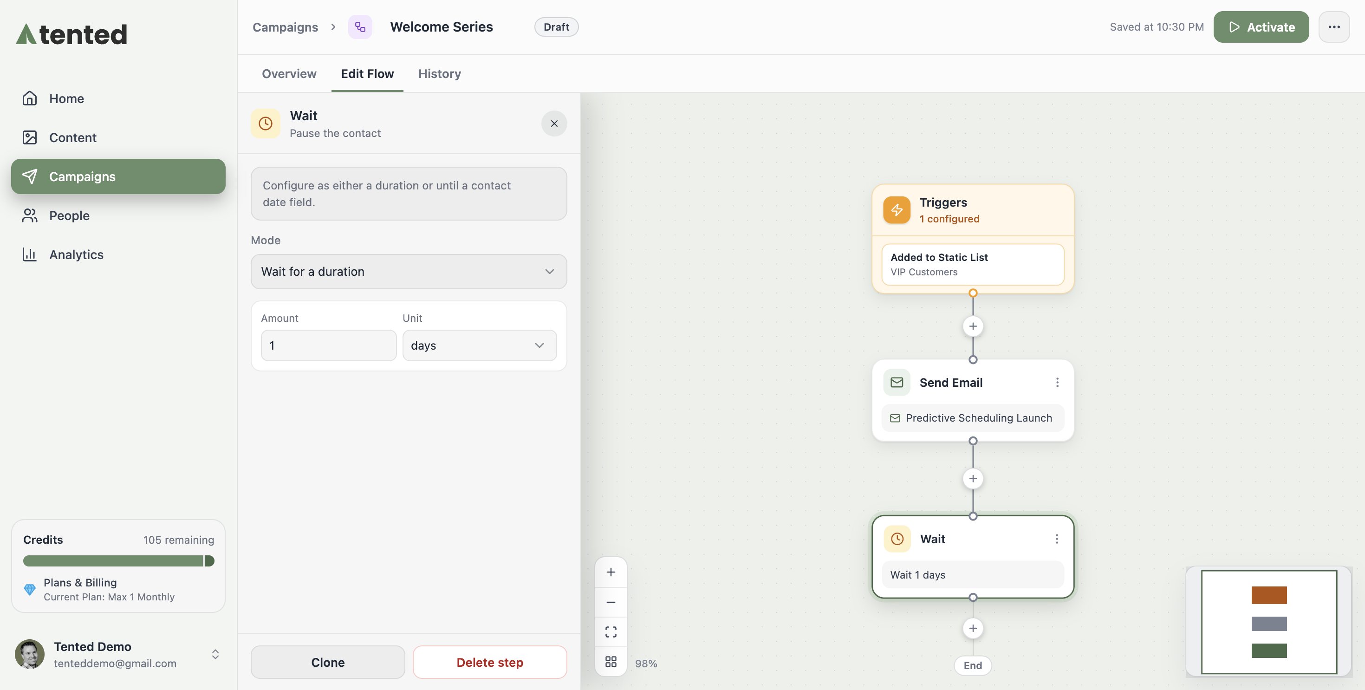Zoom in on the flow canvas
The width and height of the screenshot is (1365, 690).
[x=611, y=573]
